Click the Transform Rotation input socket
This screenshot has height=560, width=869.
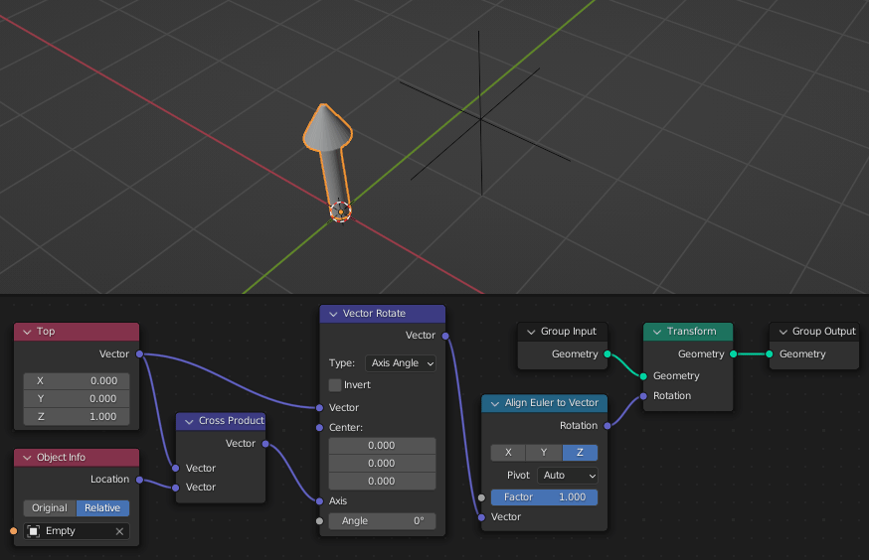(643, 396)
